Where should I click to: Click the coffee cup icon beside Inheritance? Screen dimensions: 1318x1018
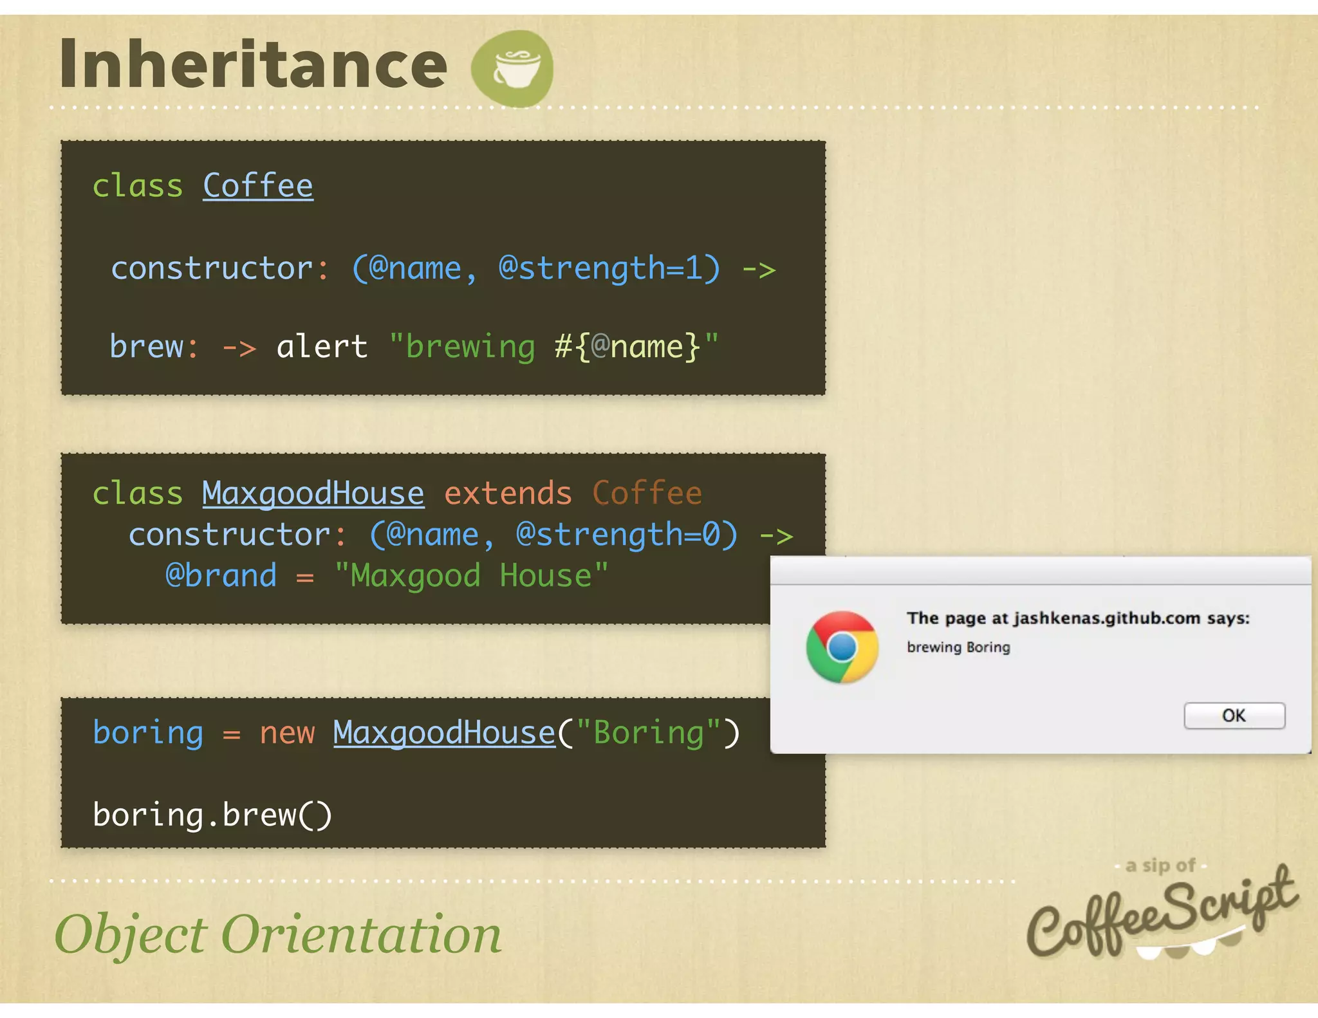(513, 68)
